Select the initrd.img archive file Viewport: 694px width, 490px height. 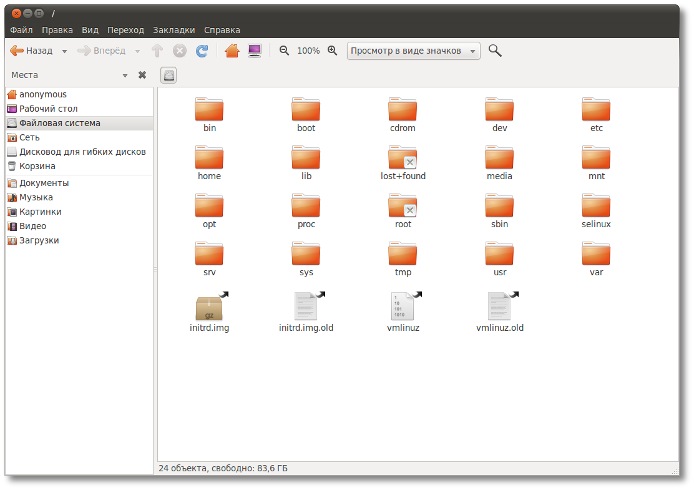point(209,312)
